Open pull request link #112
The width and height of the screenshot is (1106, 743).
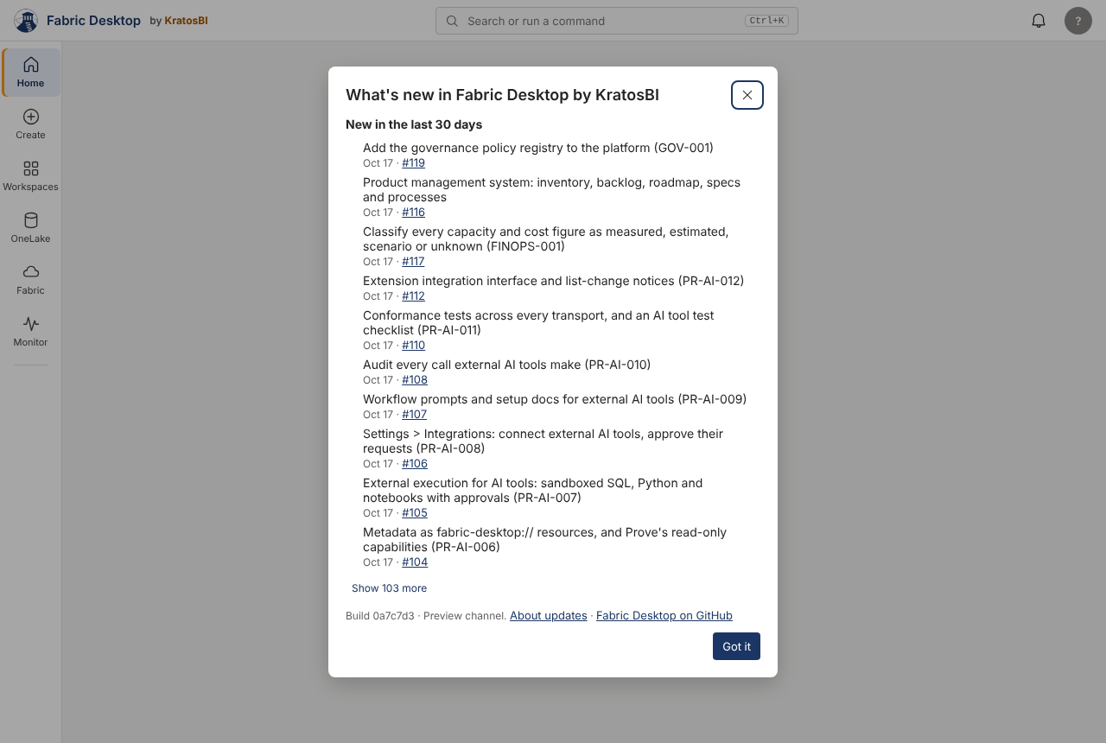pos(413,296)
